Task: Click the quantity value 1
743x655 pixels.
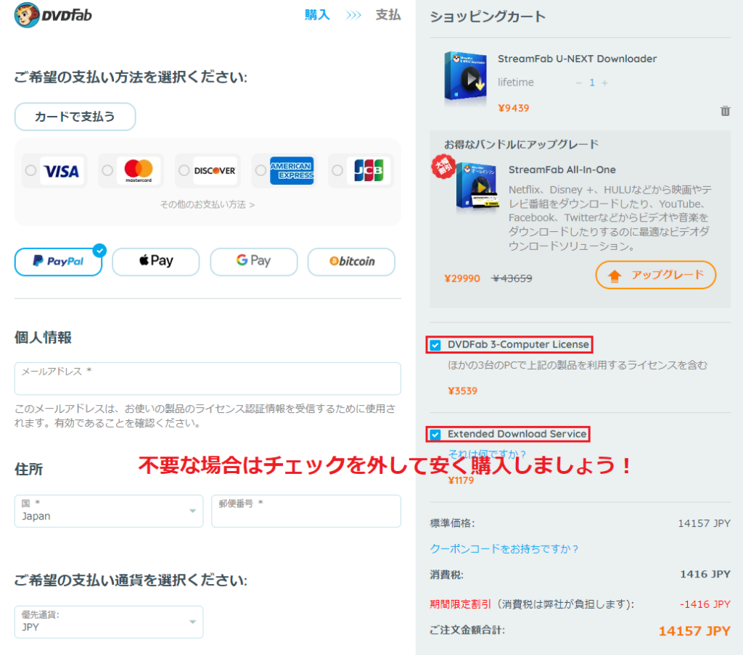Action: point(592,83)
